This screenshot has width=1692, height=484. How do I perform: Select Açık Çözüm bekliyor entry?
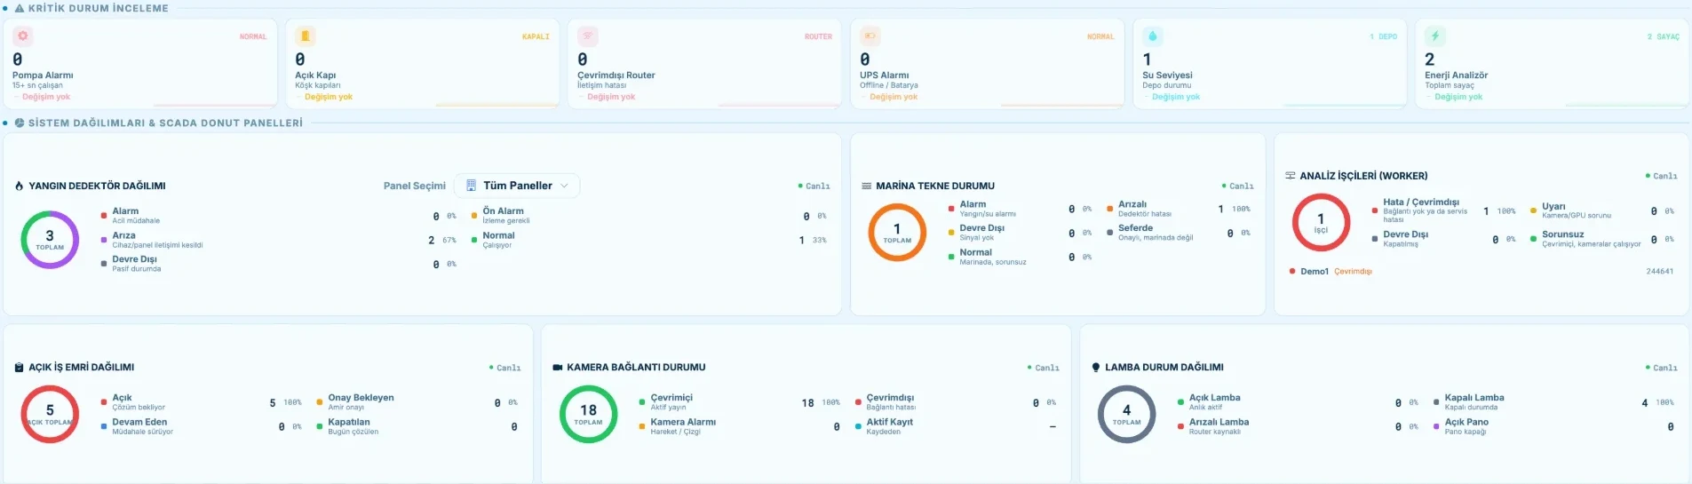pos(202,402)
